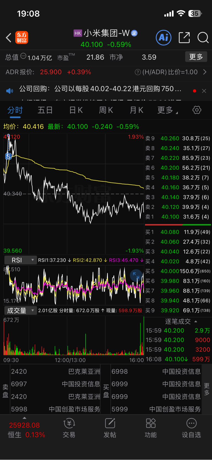Tap buyer broker 6998 中国投资信息
This screenshot has width=212, height=460.
[156, 371]
